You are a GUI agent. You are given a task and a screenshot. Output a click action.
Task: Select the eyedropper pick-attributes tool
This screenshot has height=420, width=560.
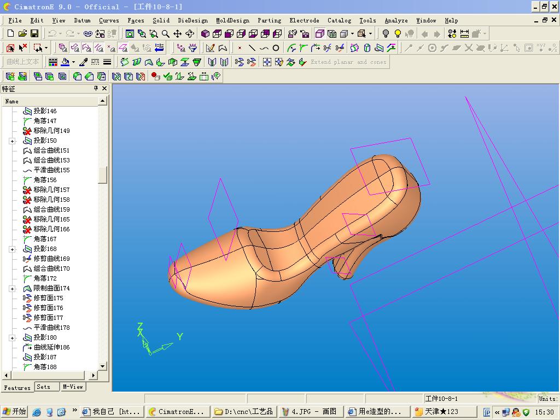(83, 62)
